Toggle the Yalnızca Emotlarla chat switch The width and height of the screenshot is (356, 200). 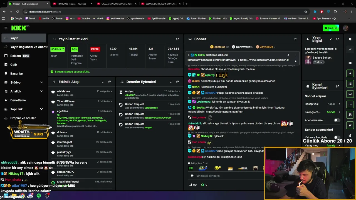click(x=337, y=137)
